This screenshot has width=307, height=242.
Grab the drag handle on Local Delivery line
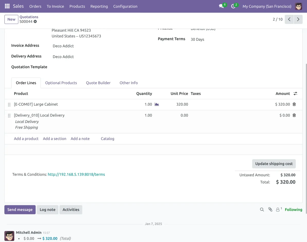(9, 115)
